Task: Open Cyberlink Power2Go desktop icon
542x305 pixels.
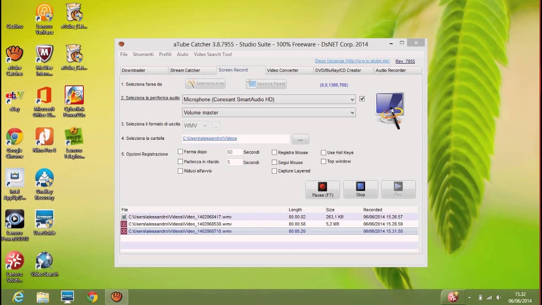Action: pyautogui.click(x=74, y=102)
